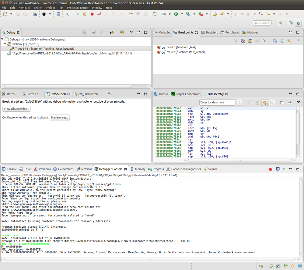
Task: Click the location field stepper arrows
Action: pos(239,102)
